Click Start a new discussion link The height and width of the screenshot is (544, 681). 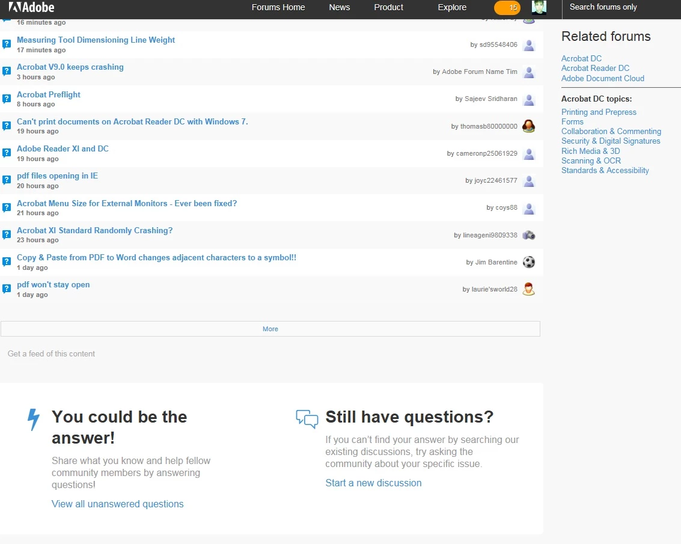coord(373,483)
